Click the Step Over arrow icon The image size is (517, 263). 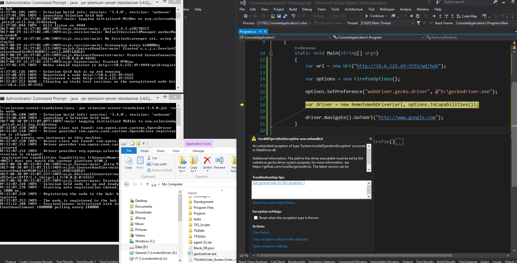446,16
